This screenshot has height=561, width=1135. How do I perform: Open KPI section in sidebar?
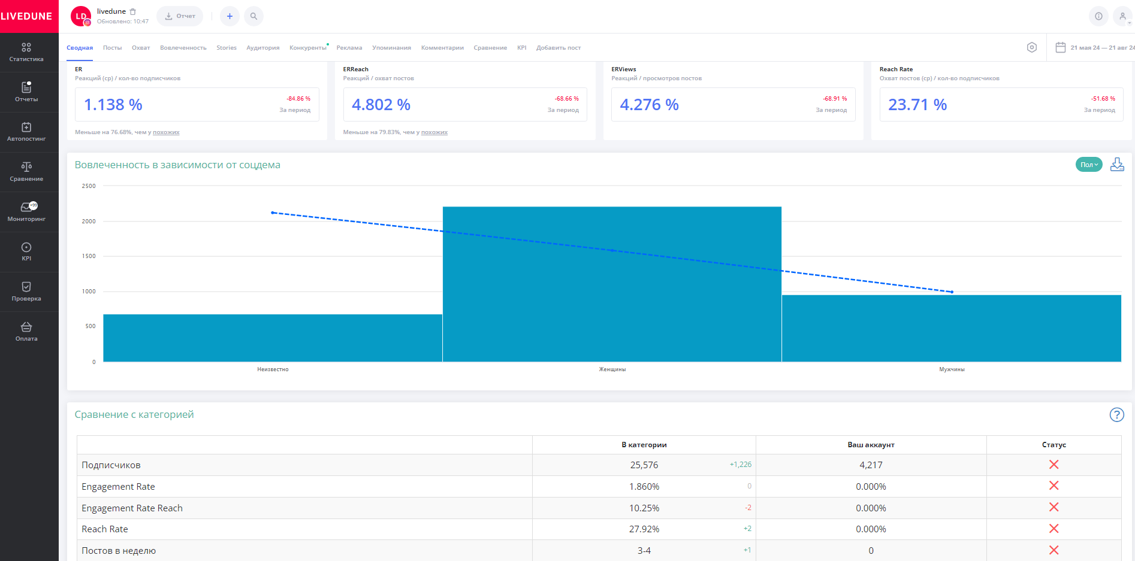[x=26, y=252]
